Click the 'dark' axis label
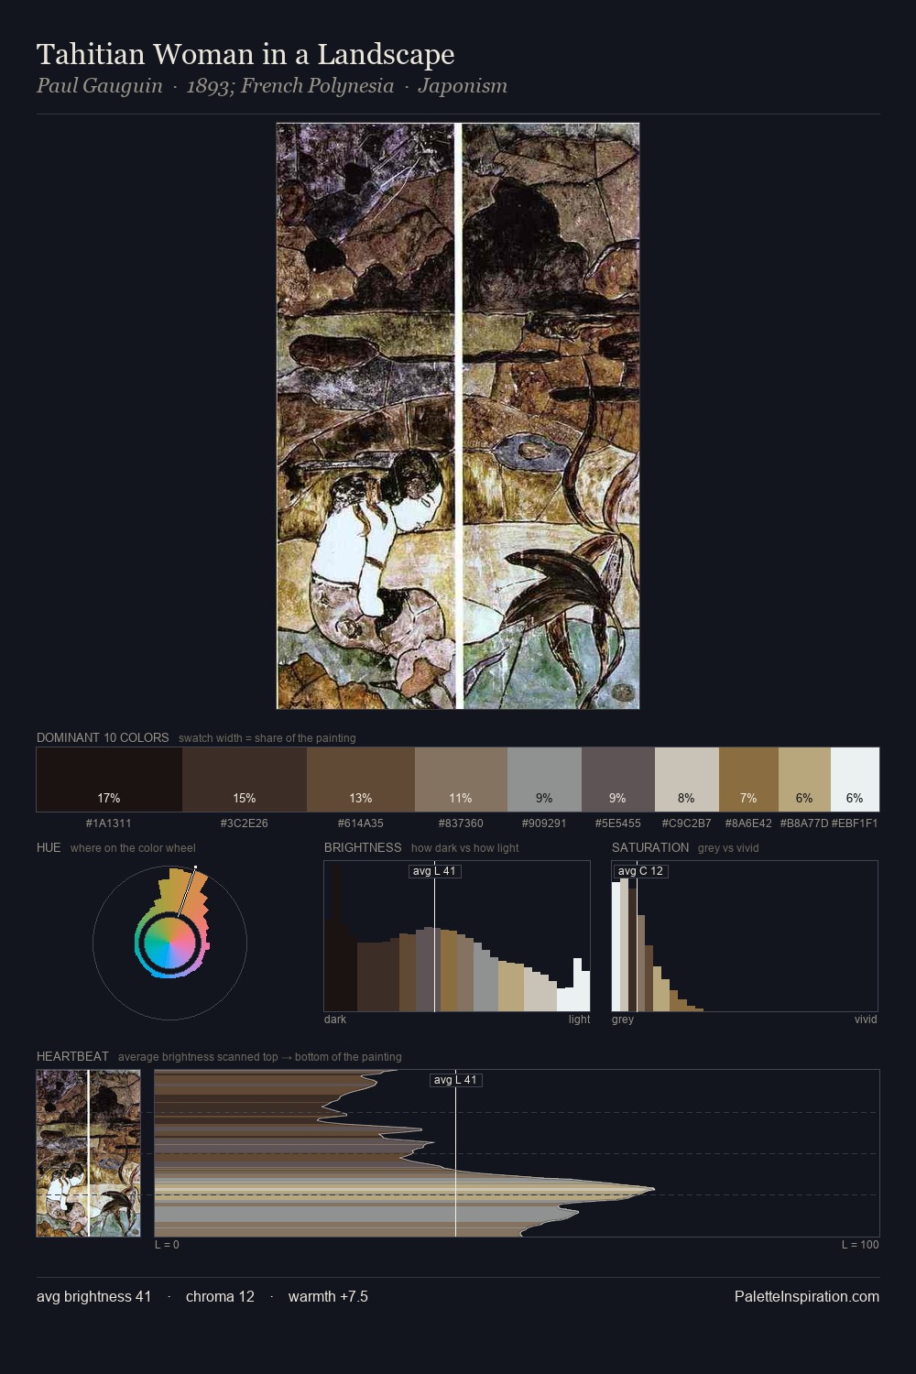The image size is (916, 1374). 335,1020
